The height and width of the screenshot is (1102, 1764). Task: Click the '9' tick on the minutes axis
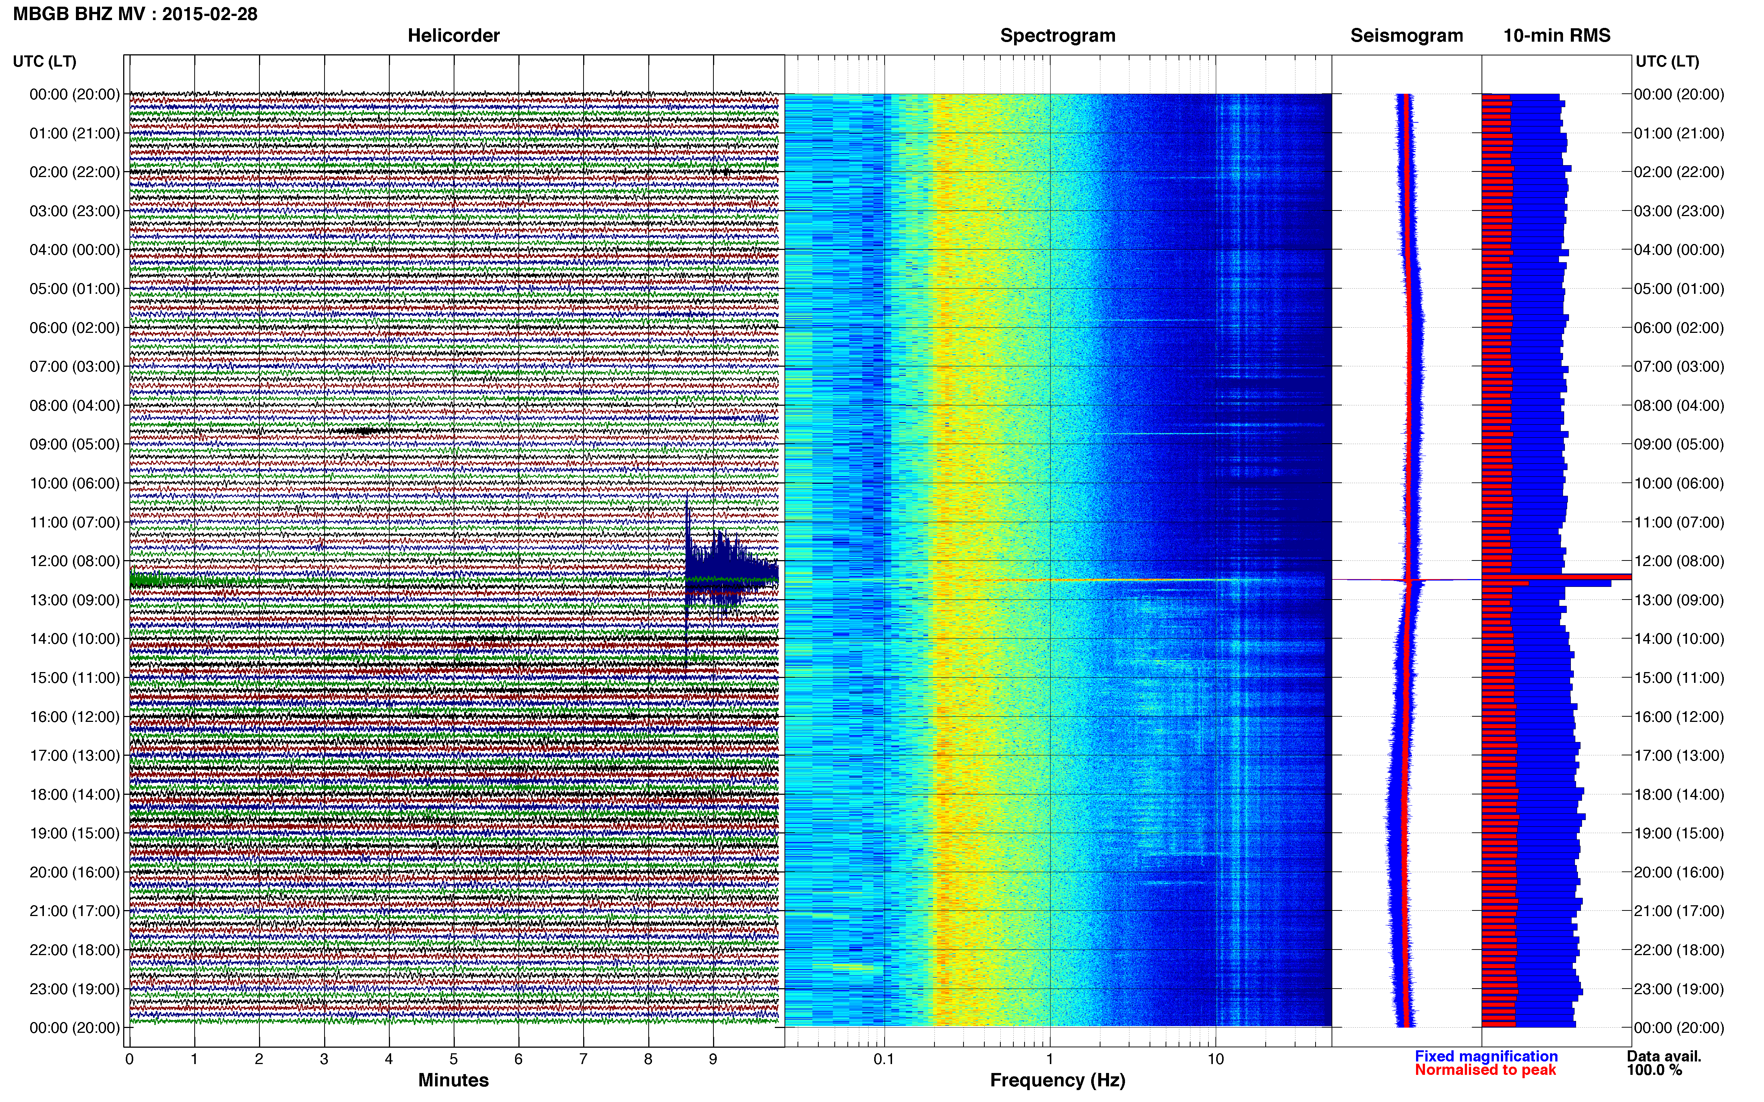coord(713,1059)
